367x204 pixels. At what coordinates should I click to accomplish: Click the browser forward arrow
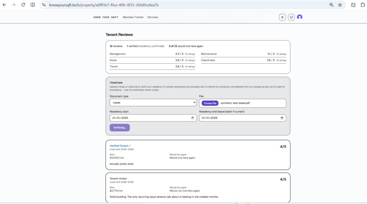[x=14, y=5]
